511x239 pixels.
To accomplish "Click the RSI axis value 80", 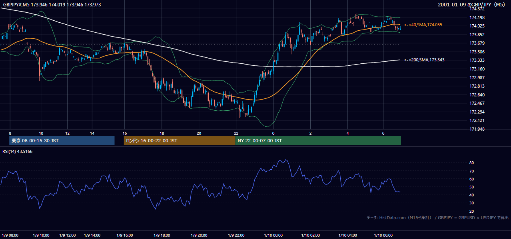I will coord(471,163).
